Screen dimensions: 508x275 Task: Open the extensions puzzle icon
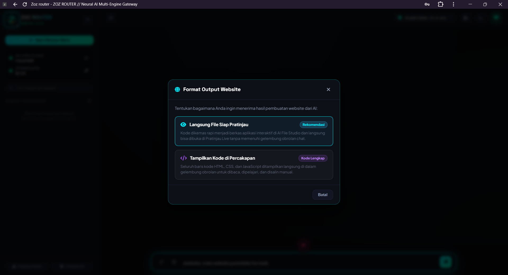441,4
